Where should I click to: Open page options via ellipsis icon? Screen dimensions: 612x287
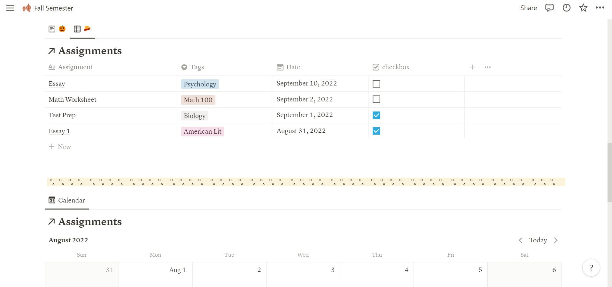[x=600, y=8]
